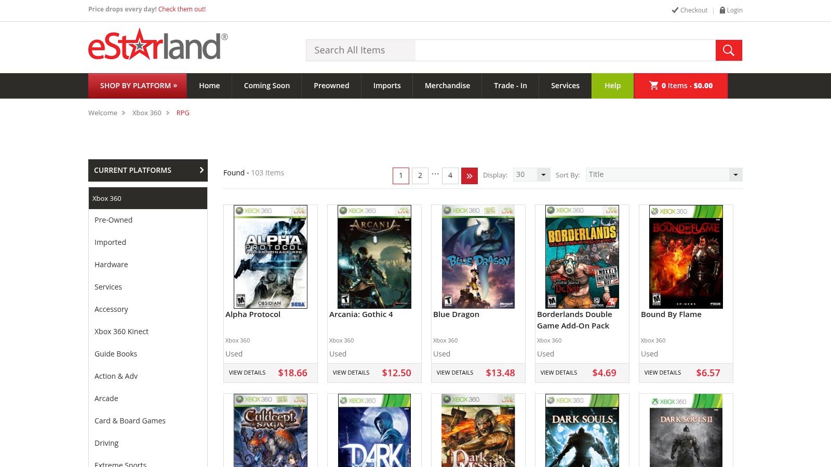
Task: Open the Services menu in the navigation bar
Action: tap(565, 86)
